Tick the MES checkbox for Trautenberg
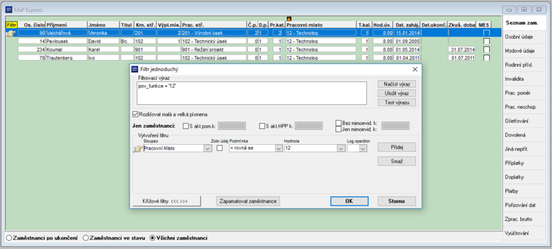Viewport: 552px width, 249px height. click(486, 58)
